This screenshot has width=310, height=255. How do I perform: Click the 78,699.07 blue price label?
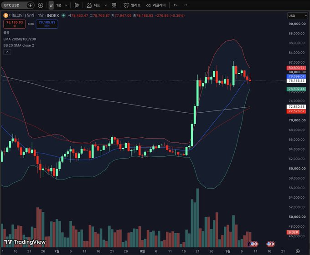296,76
